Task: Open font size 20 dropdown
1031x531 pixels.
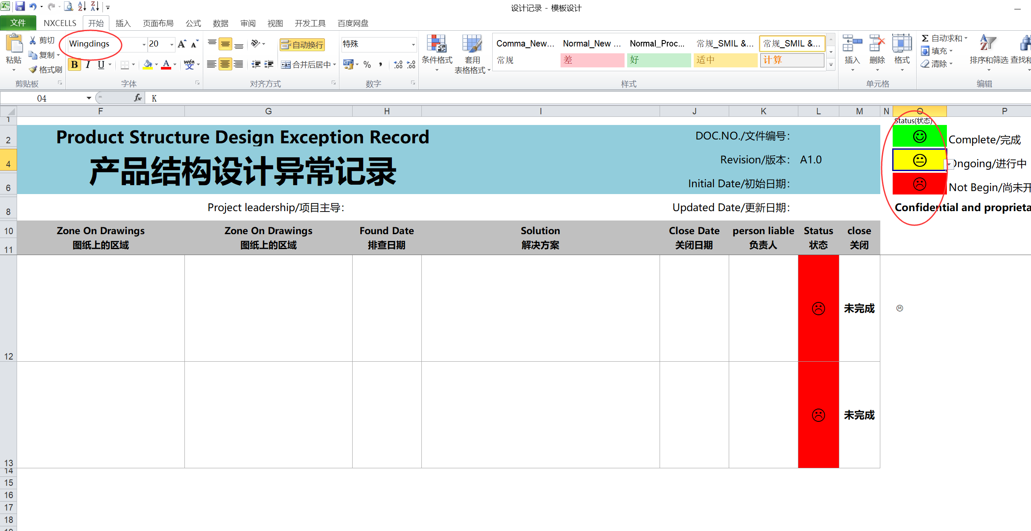Action: coord(172,44)
